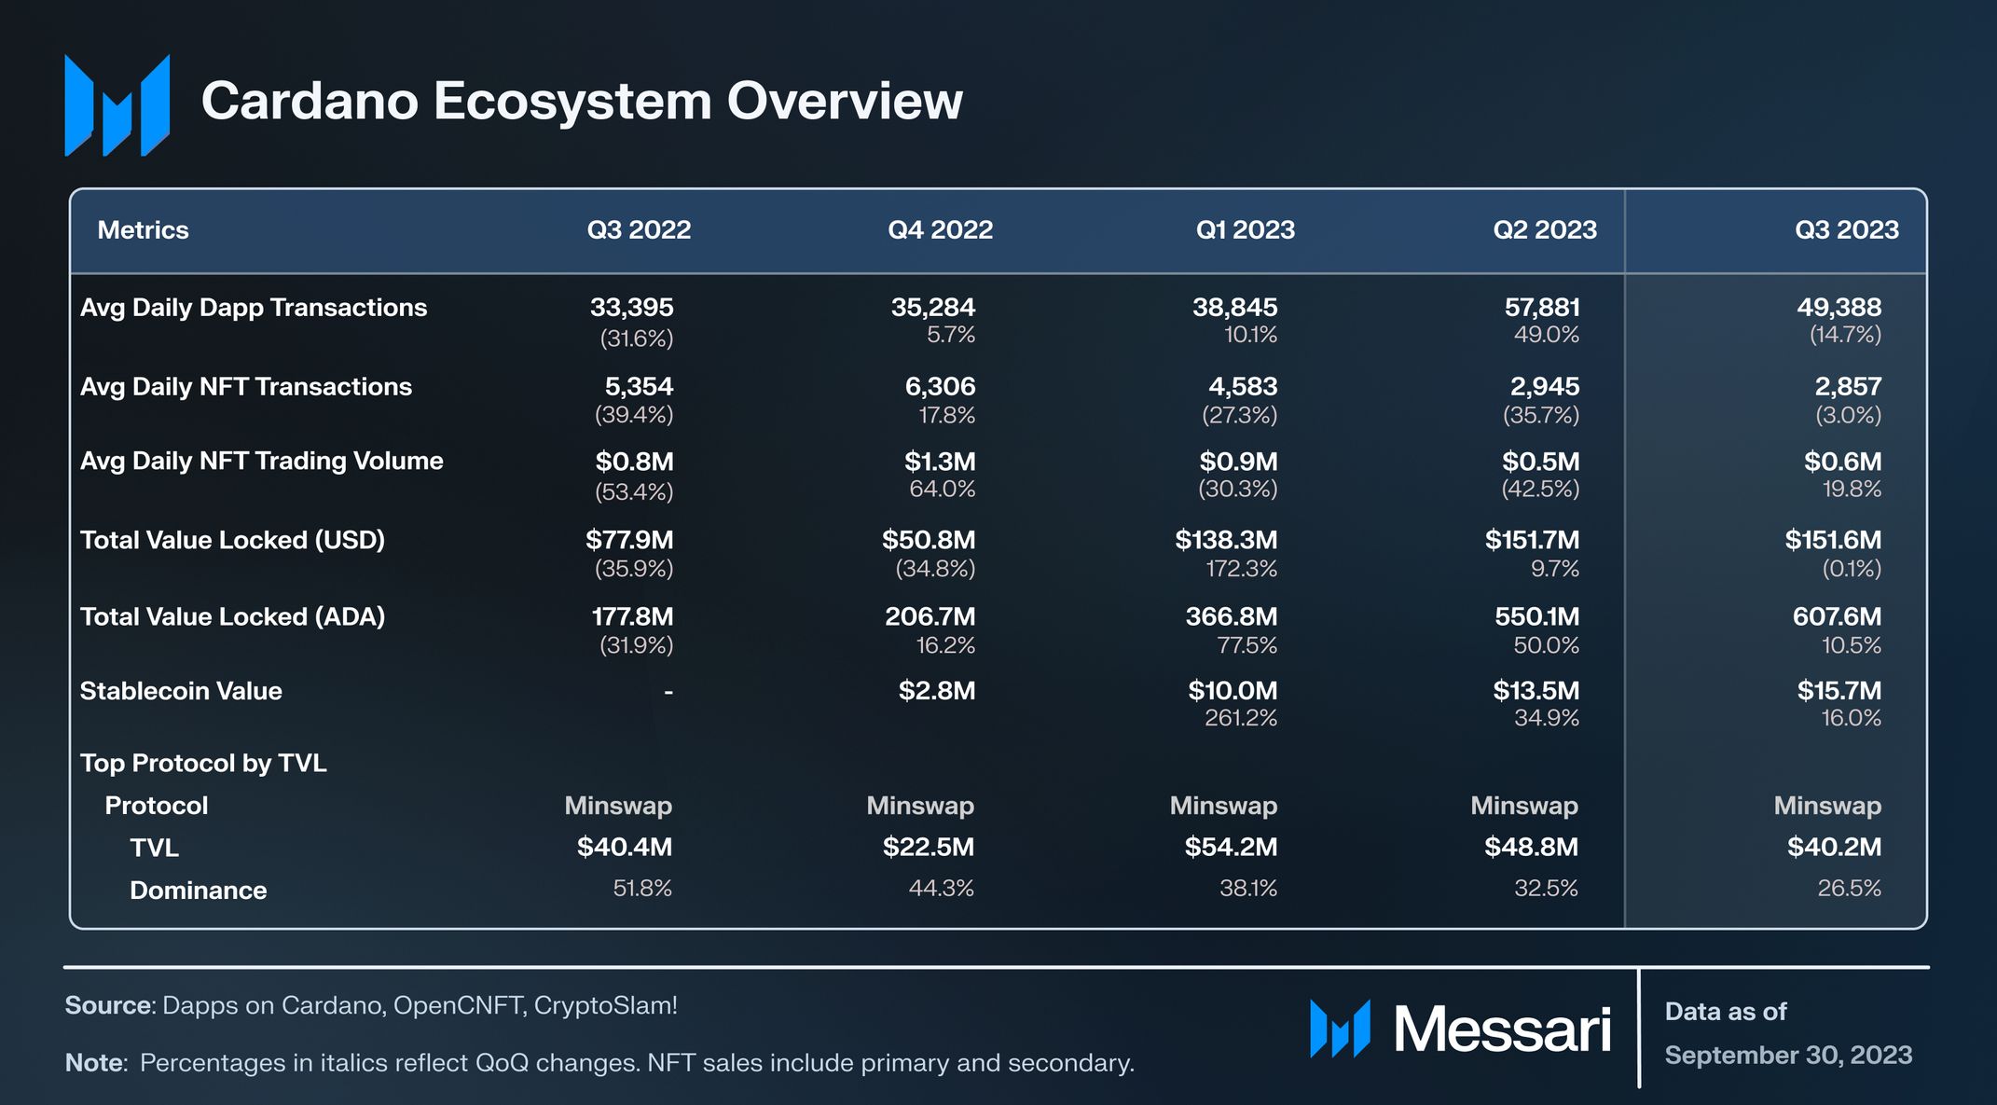
Task: Select the Q2 2023 column header
Action: click(1545, 230)
